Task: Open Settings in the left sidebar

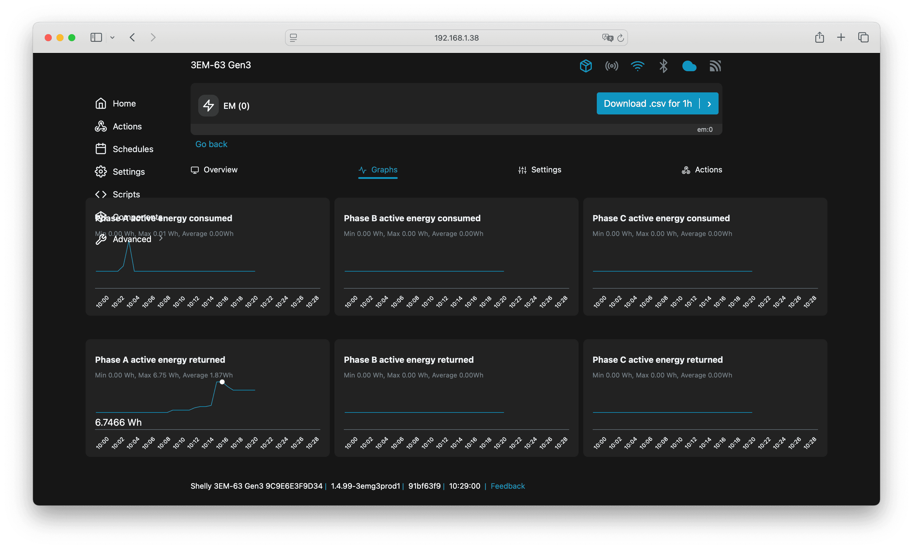Action: (120, 172)
